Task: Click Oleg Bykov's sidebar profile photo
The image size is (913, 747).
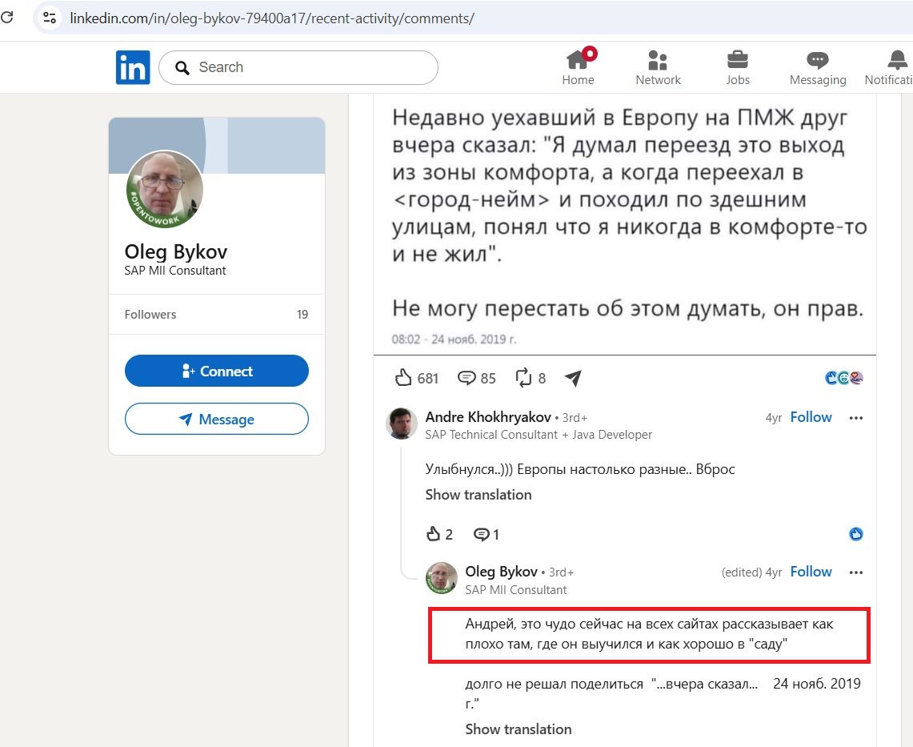Action: coord(165,190)
